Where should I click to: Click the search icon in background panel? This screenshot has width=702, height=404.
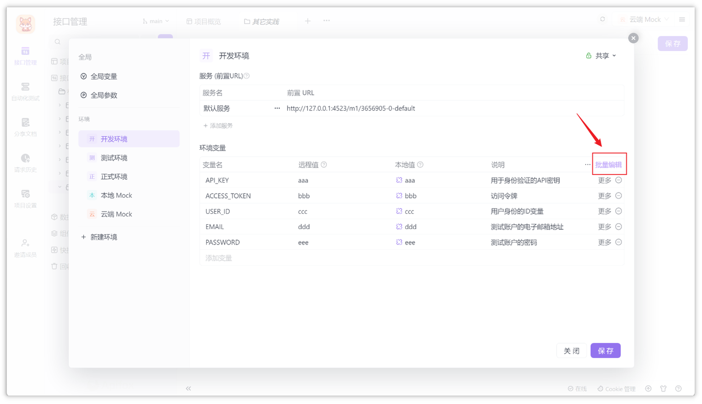tap(58, 42)
